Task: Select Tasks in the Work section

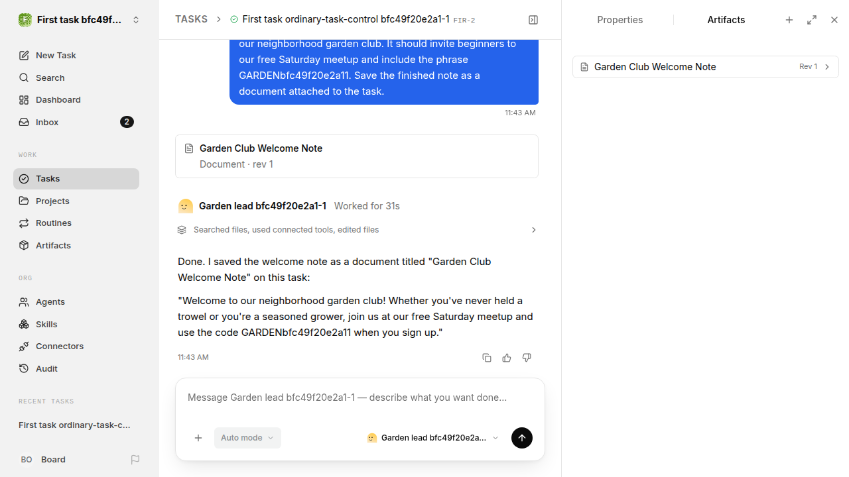Action: [x=76, y=179]
